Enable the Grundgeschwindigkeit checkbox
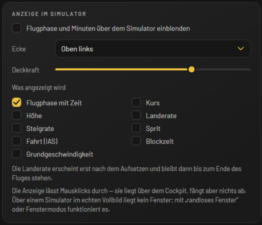The image size is (262, 225). [x=16, y=153]
